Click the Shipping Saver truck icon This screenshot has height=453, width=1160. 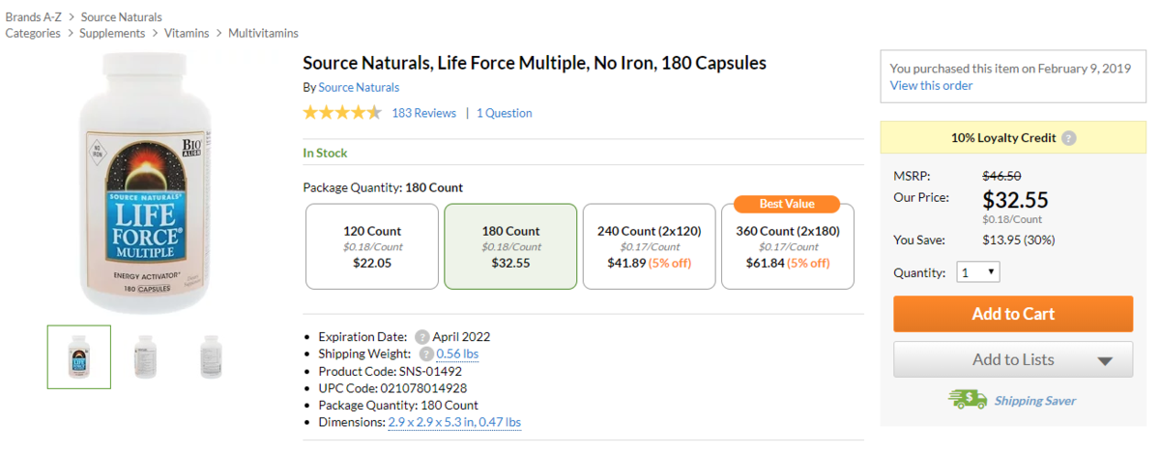point(967,400)
